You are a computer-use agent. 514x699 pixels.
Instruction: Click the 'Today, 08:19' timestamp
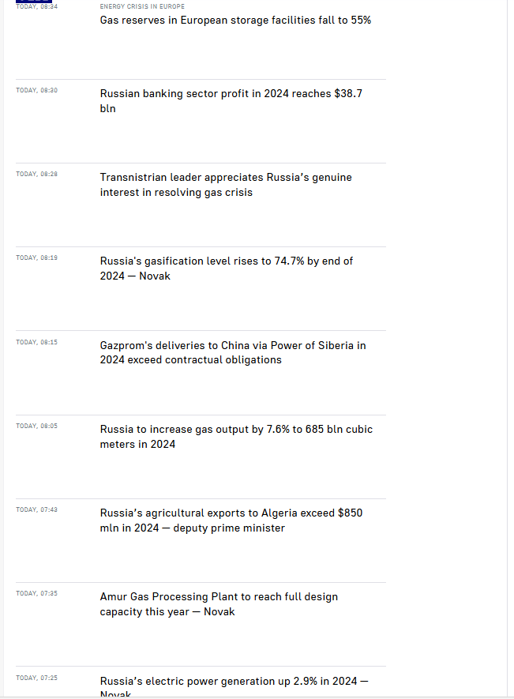click(36, 257)
